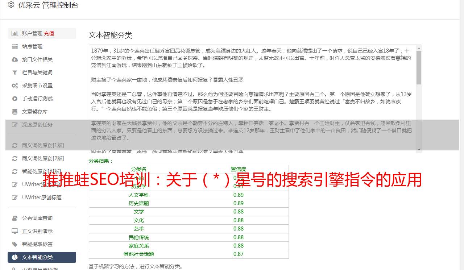The image size is (464, 270).
Task: Click the tag icon for 智能提取标签
Action: coord(15,244)
